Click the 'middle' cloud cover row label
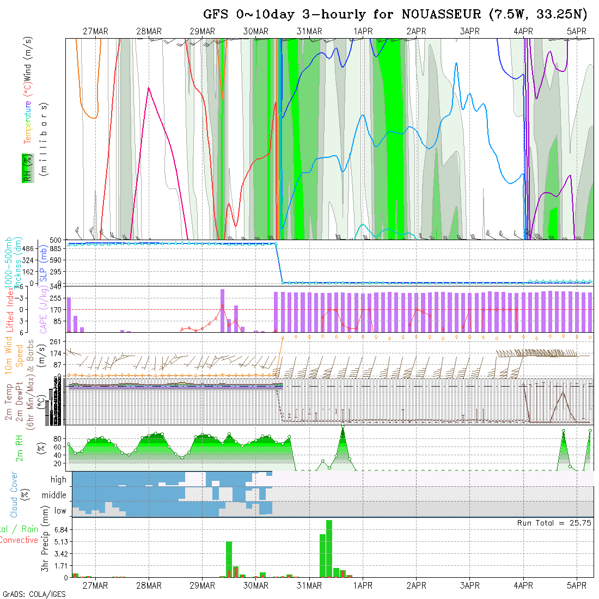Screen dimensions: 599x599 pyautogui.click(x=54, y=495)
